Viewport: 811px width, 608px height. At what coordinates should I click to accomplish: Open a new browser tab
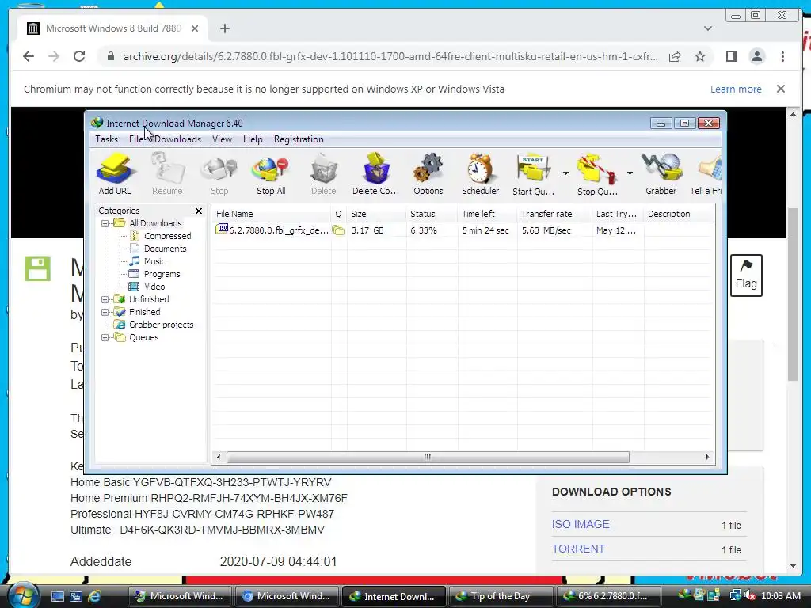coord(224,28)
